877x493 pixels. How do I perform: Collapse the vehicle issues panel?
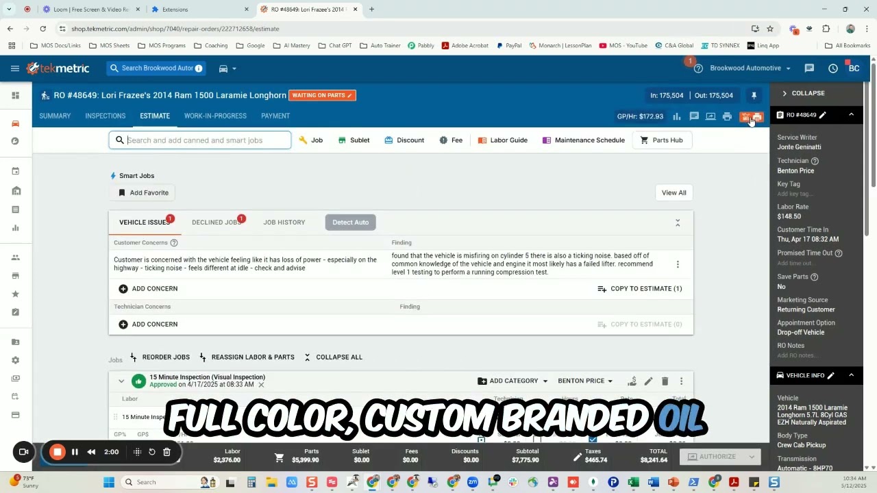678,223
